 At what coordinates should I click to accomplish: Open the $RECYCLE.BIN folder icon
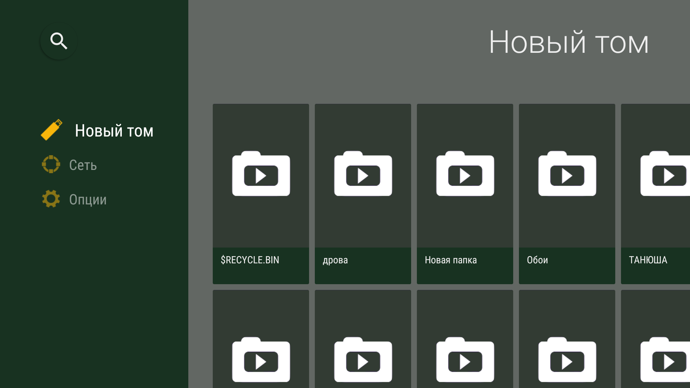(261, 174)
